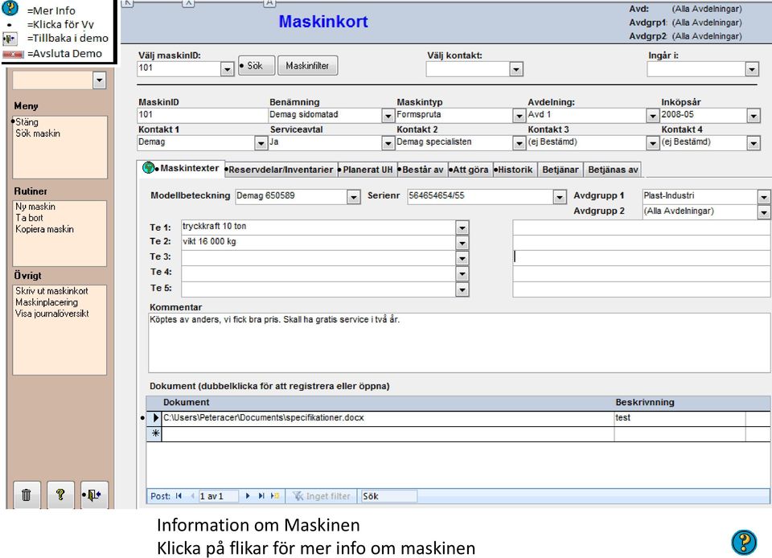The image size is (772, 558).
Task: Open the Historik tab
Action: [x=515, y=170]
